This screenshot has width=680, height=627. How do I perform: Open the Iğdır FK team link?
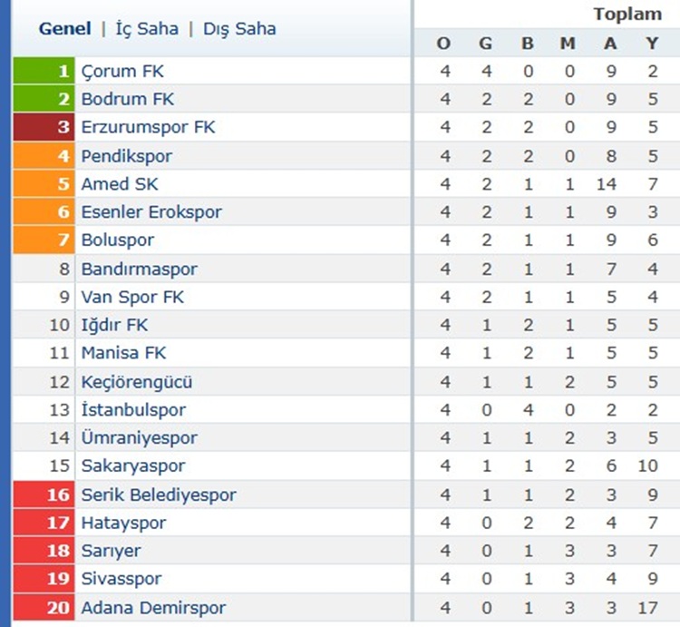pyautogui.click(x=114, y=325)
